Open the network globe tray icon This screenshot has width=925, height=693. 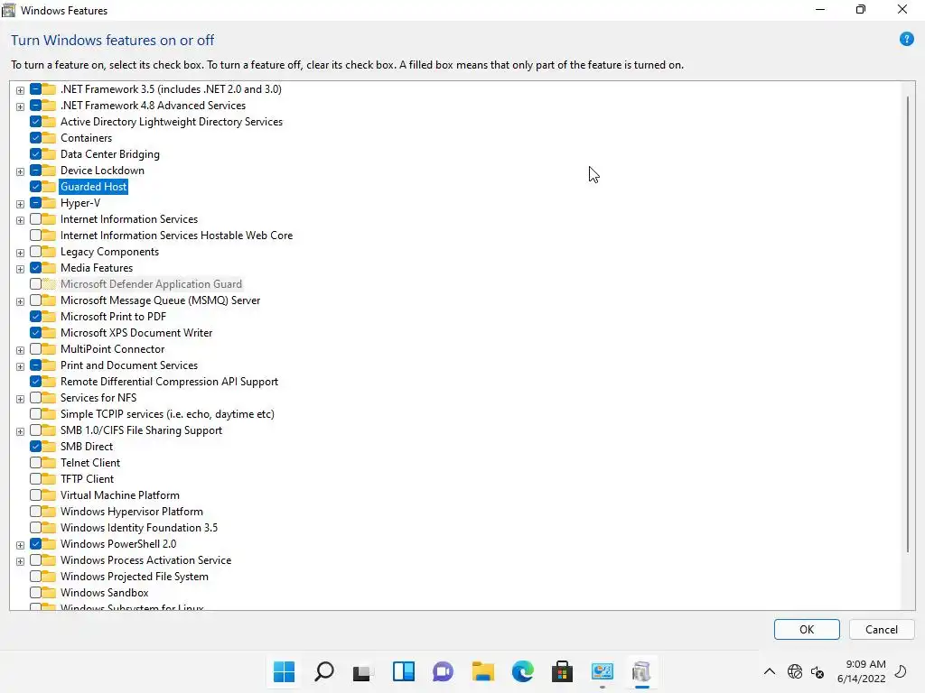tap(795, 671)
